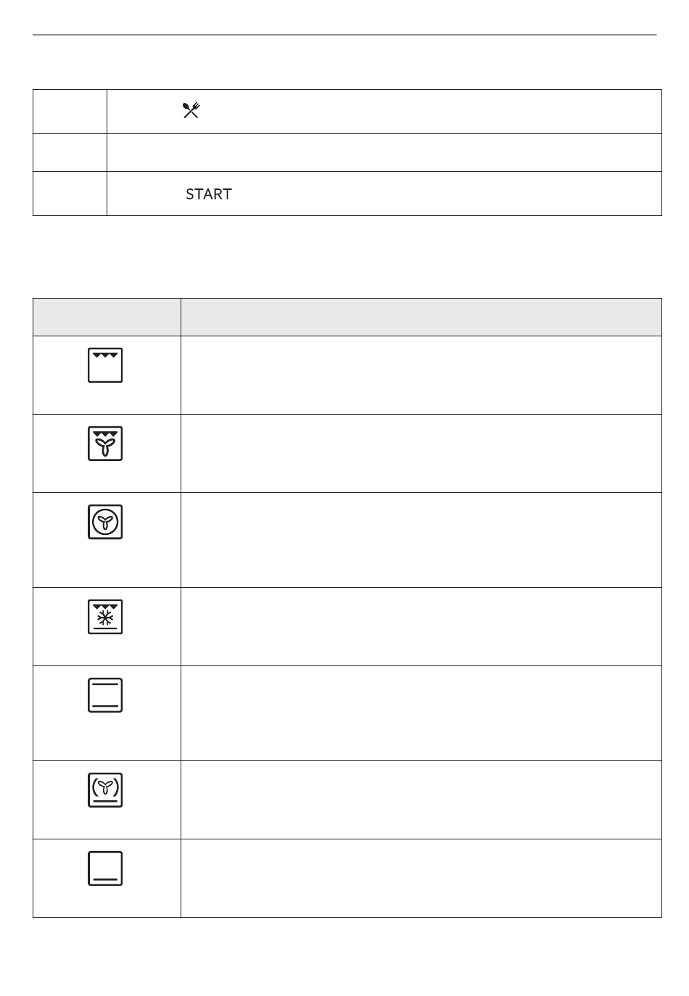Select the bottom heat icon with single line

coord(106,868)
